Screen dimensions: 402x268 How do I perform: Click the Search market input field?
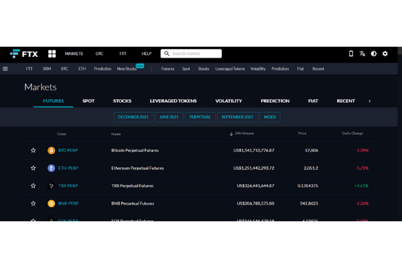tap(194, 54)
